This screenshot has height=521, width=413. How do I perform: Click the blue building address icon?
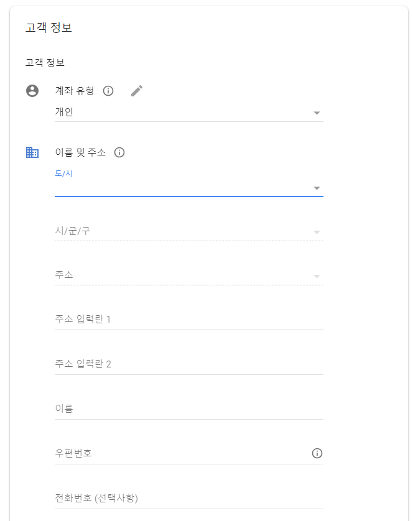point(32,152)
